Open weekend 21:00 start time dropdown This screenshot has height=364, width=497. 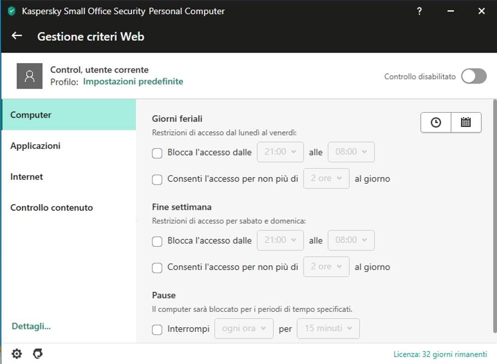280,240
